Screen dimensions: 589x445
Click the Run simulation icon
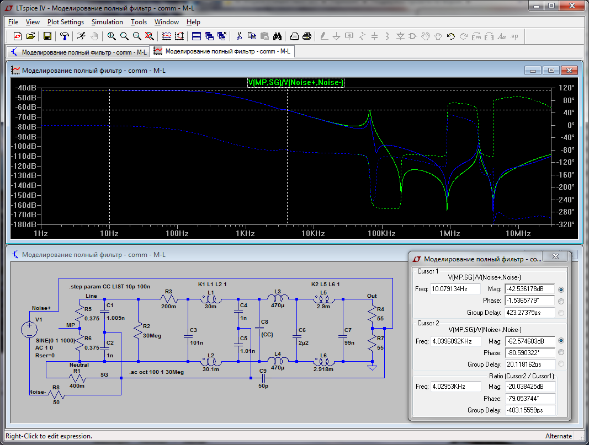(81, 36)
